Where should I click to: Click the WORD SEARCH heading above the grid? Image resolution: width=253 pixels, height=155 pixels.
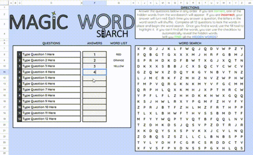[190, 43]
